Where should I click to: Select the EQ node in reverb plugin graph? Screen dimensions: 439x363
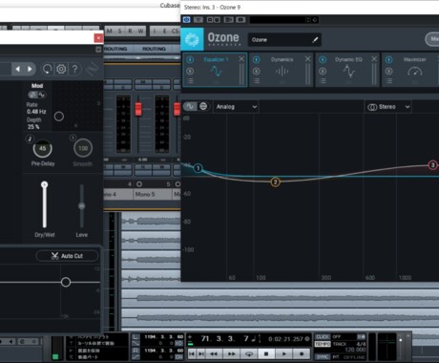(x=66, y=282)
